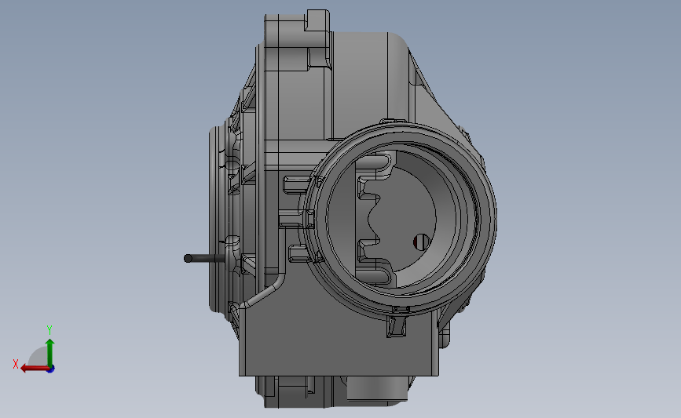The height and width of the screenshot is (418, 681).
Task: Click the red X axis arrow of triad
Action: click(35, 369)
